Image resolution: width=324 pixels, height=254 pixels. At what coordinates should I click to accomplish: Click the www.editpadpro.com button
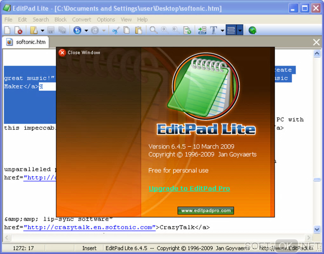(x=206, y=210)
